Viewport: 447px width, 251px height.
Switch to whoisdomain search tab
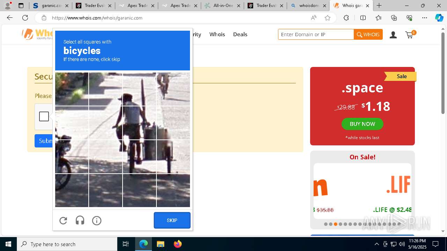pos(308,6)
